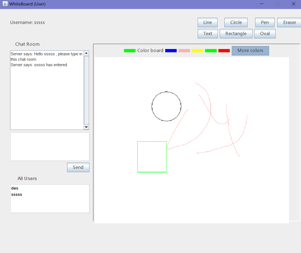Screen dimensions: 301x253
Task: Pick the yellow color swatch
Action: (197, 51)
